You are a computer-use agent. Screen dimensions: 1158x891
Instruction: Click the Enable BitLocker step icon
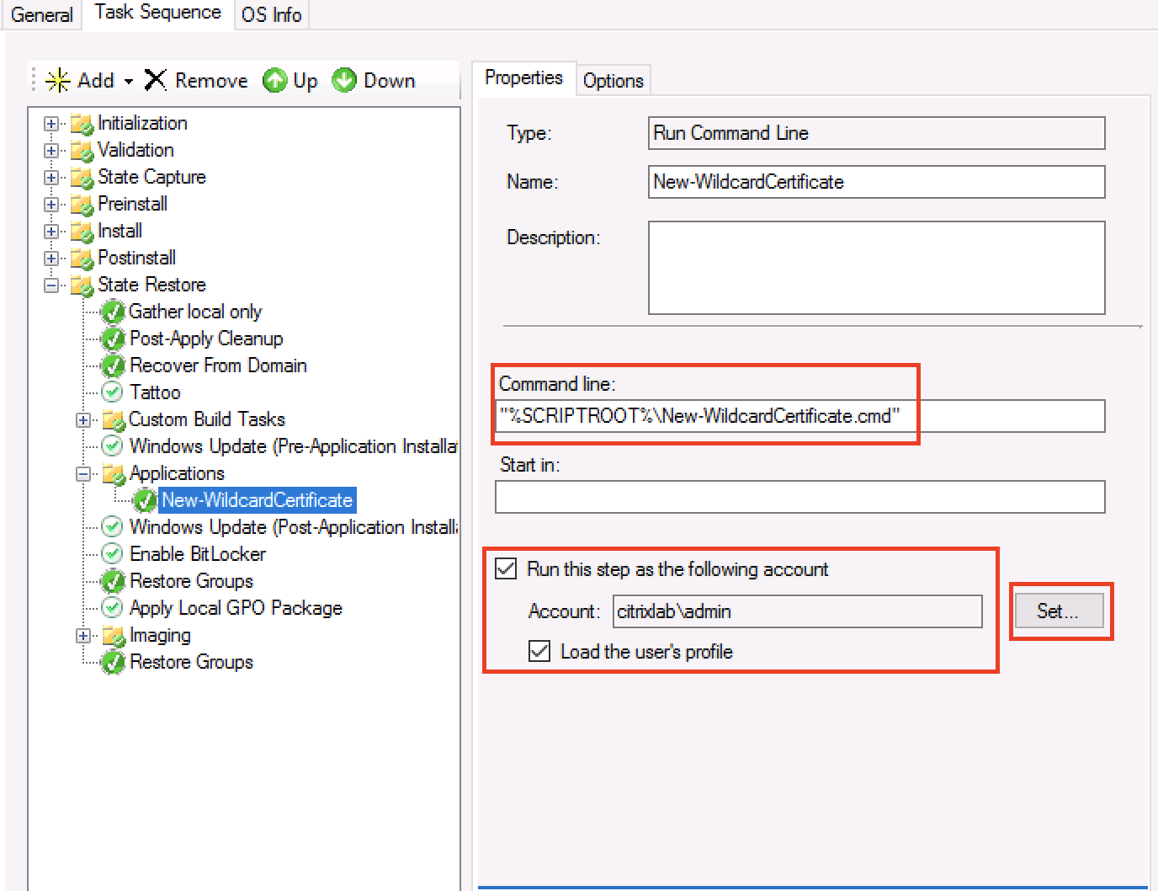click(x=112, y=554)
